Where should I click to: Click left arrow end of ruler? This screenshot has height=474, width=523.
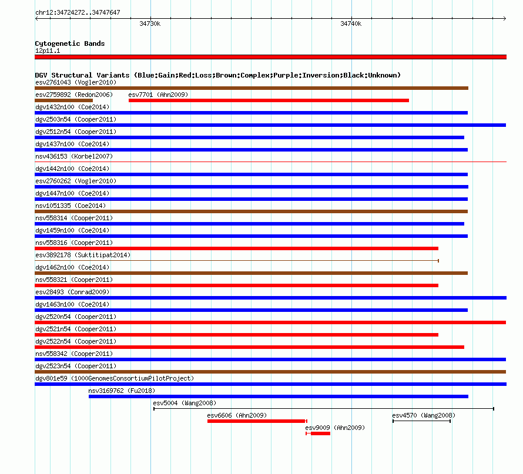pos(36,19)
